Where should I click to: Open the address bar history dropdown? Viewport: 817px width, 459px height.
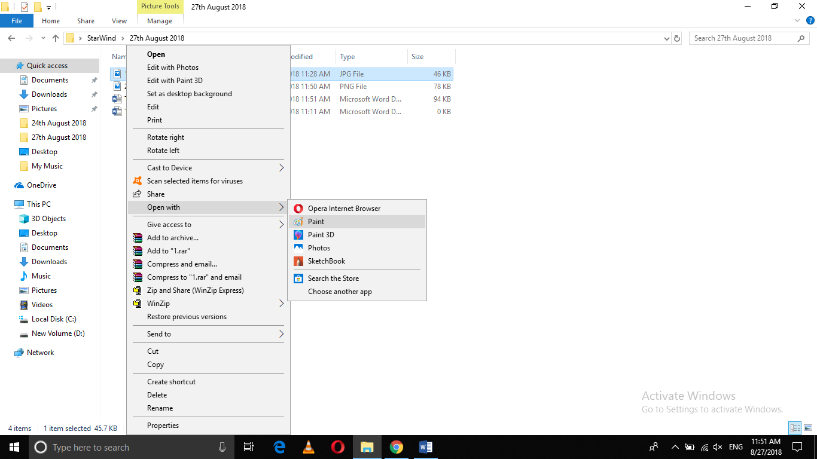[666, 38]
